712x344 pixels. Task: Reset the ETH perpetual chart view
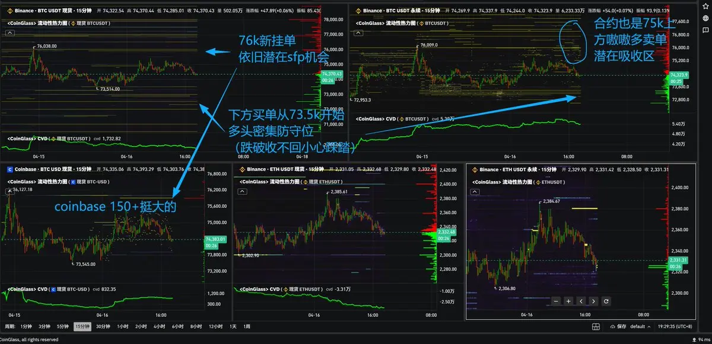[606, 301]
